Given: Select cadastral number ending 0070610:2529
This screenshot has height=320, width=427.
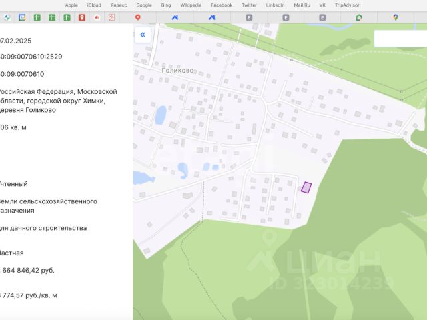Looking at the screenshot, I should coord(31,57).
